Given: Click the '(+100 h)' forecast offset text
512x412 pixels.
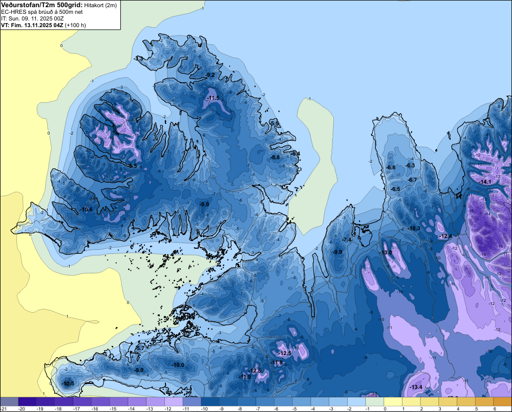Looking at the screenshot, I should [x=75, y=25].
